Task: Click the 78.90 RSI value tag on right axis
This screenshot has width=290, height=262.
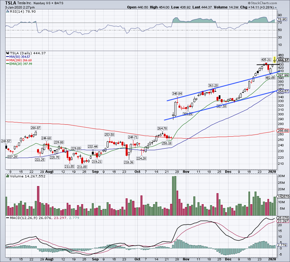Action: click(282, 19)
